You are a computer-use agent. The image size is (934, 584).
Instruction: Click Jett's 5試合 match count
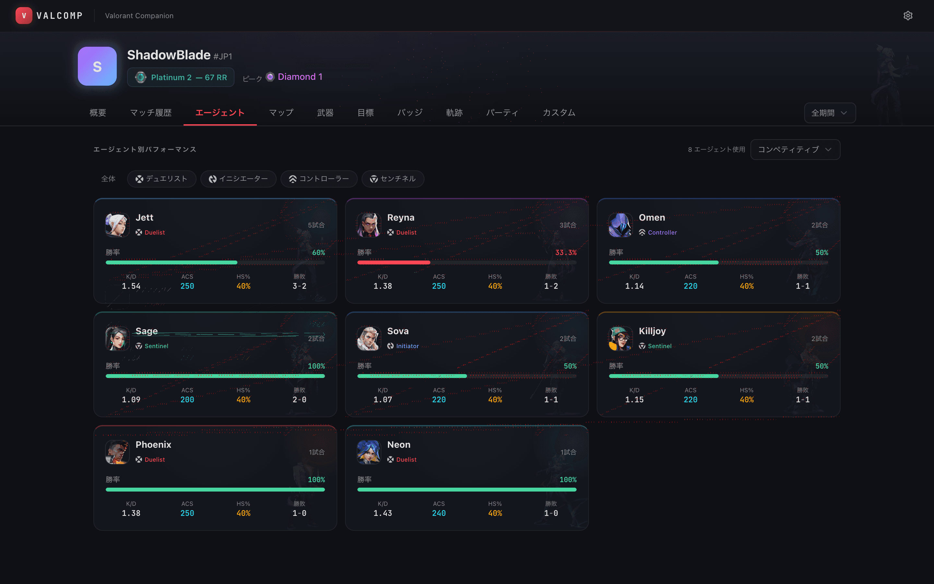(x=317, y=225)
